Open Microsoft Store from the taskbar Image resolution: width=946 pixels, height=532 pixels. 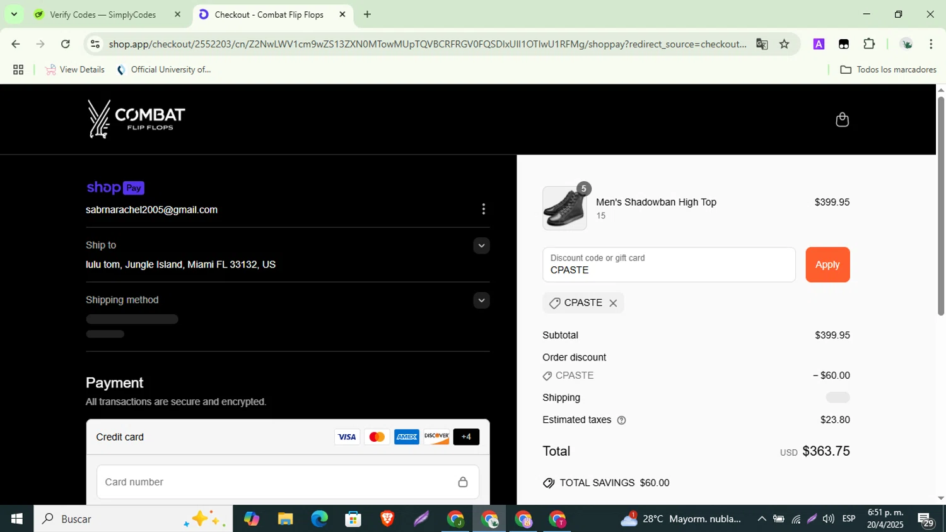[x=353, y=519]
